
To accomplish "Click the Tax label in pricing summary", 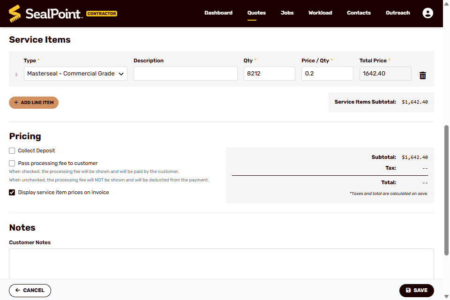I will tap(390, 168).
